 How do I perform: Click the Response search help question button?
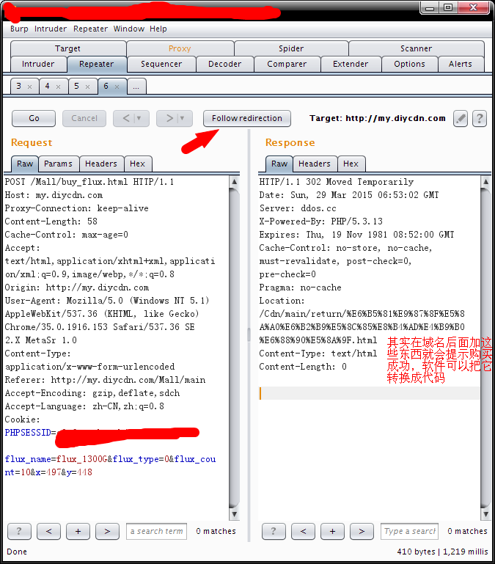pyautogui.click(x=274, y=531)
